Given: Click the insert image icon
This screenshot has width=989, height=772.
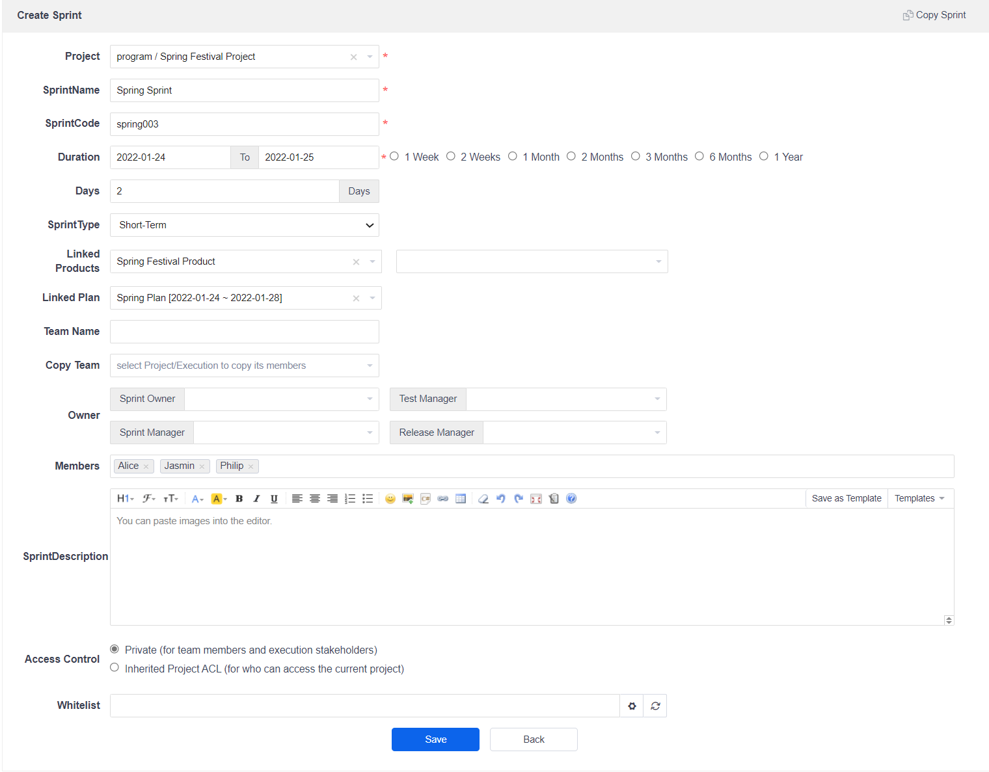Looking at the screenshot, I should [x=408, y=499].
